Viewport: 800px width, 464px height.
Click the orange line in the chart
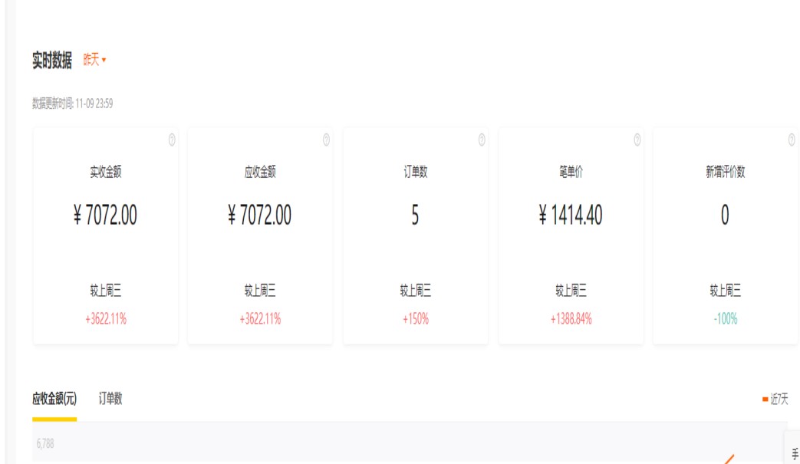[x=729, y=459]
